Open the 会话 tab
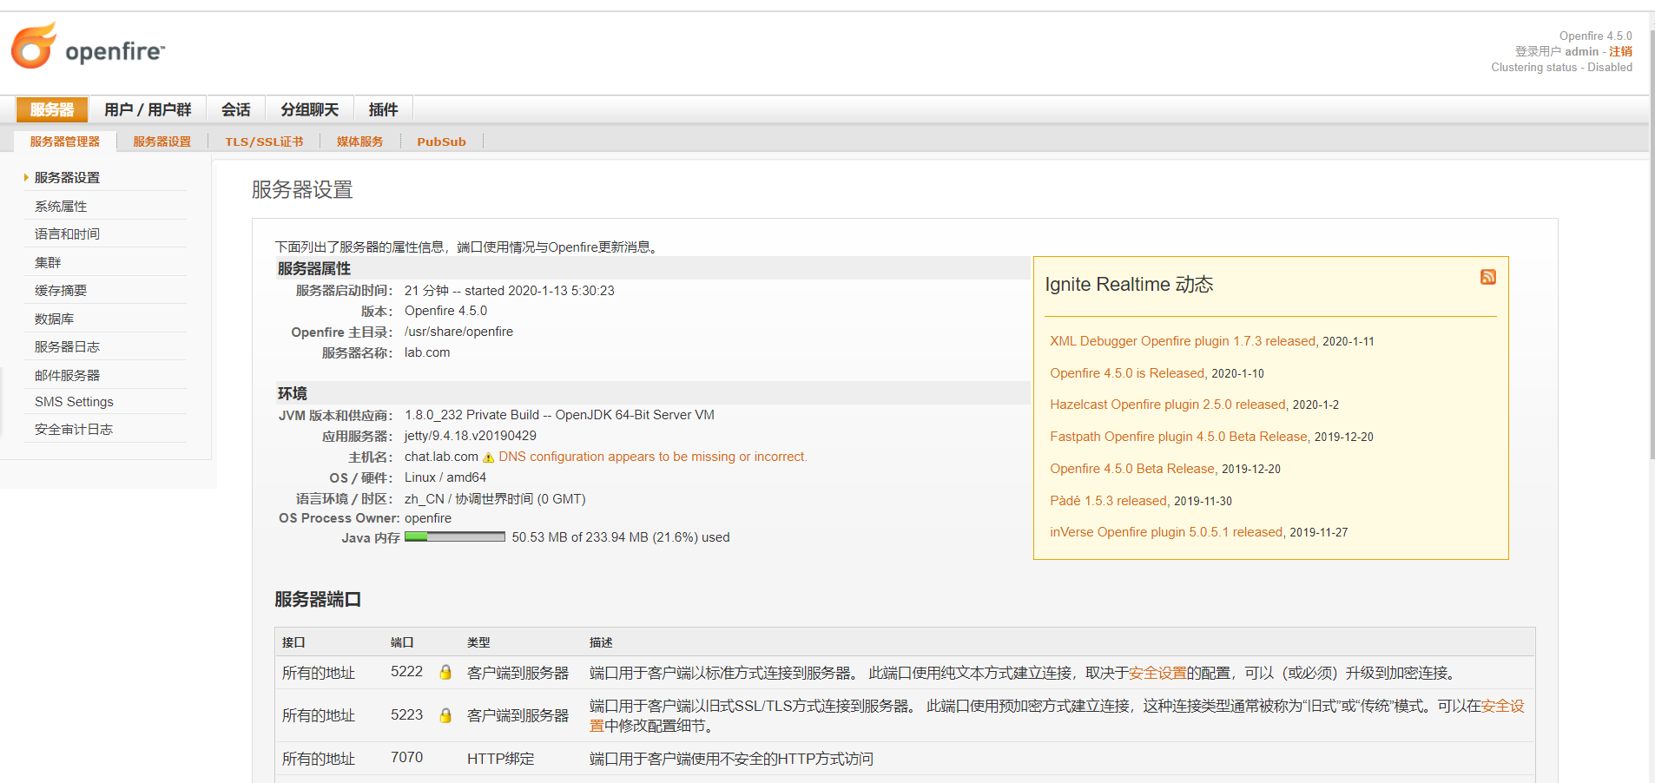 click(x=236, y=109)
